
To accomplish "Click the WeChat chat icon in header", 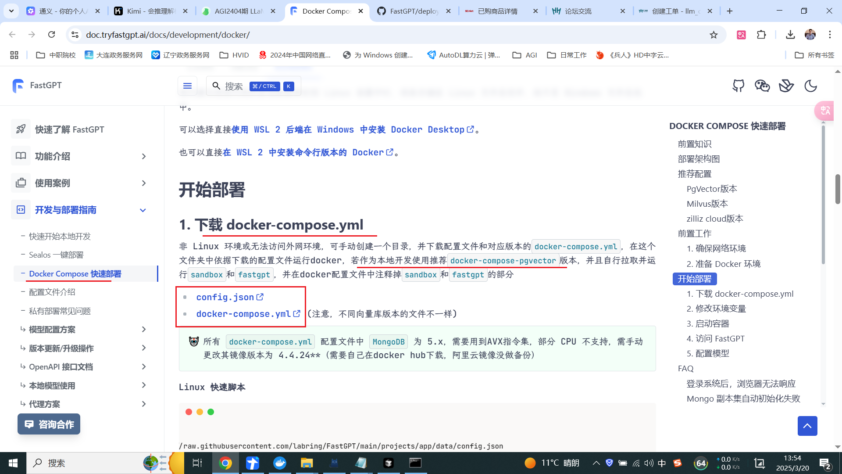I will click(762, 86).
